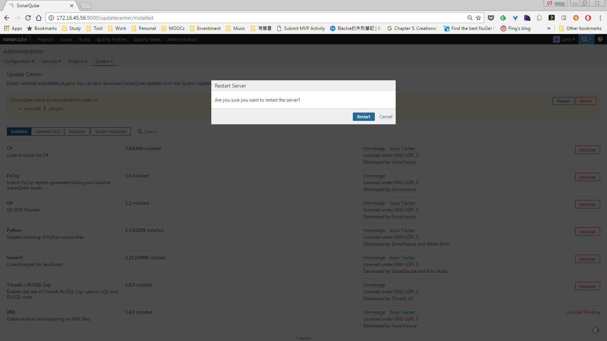Select the SonarQube browser tab
Viewport: 607px width, 341px height.
click(x=40, y=6)
